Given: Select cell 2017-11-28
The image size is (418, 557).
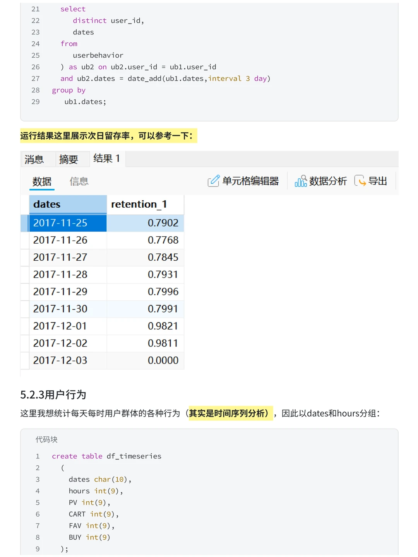Looking at the screenshot, I should pyautogui.click(x=68, y=275).
